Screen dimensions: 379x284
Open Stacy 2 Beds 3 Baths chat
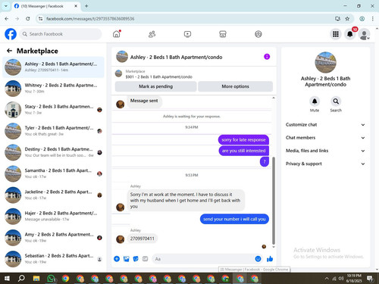pyautogui.click(x=53, y=110)
